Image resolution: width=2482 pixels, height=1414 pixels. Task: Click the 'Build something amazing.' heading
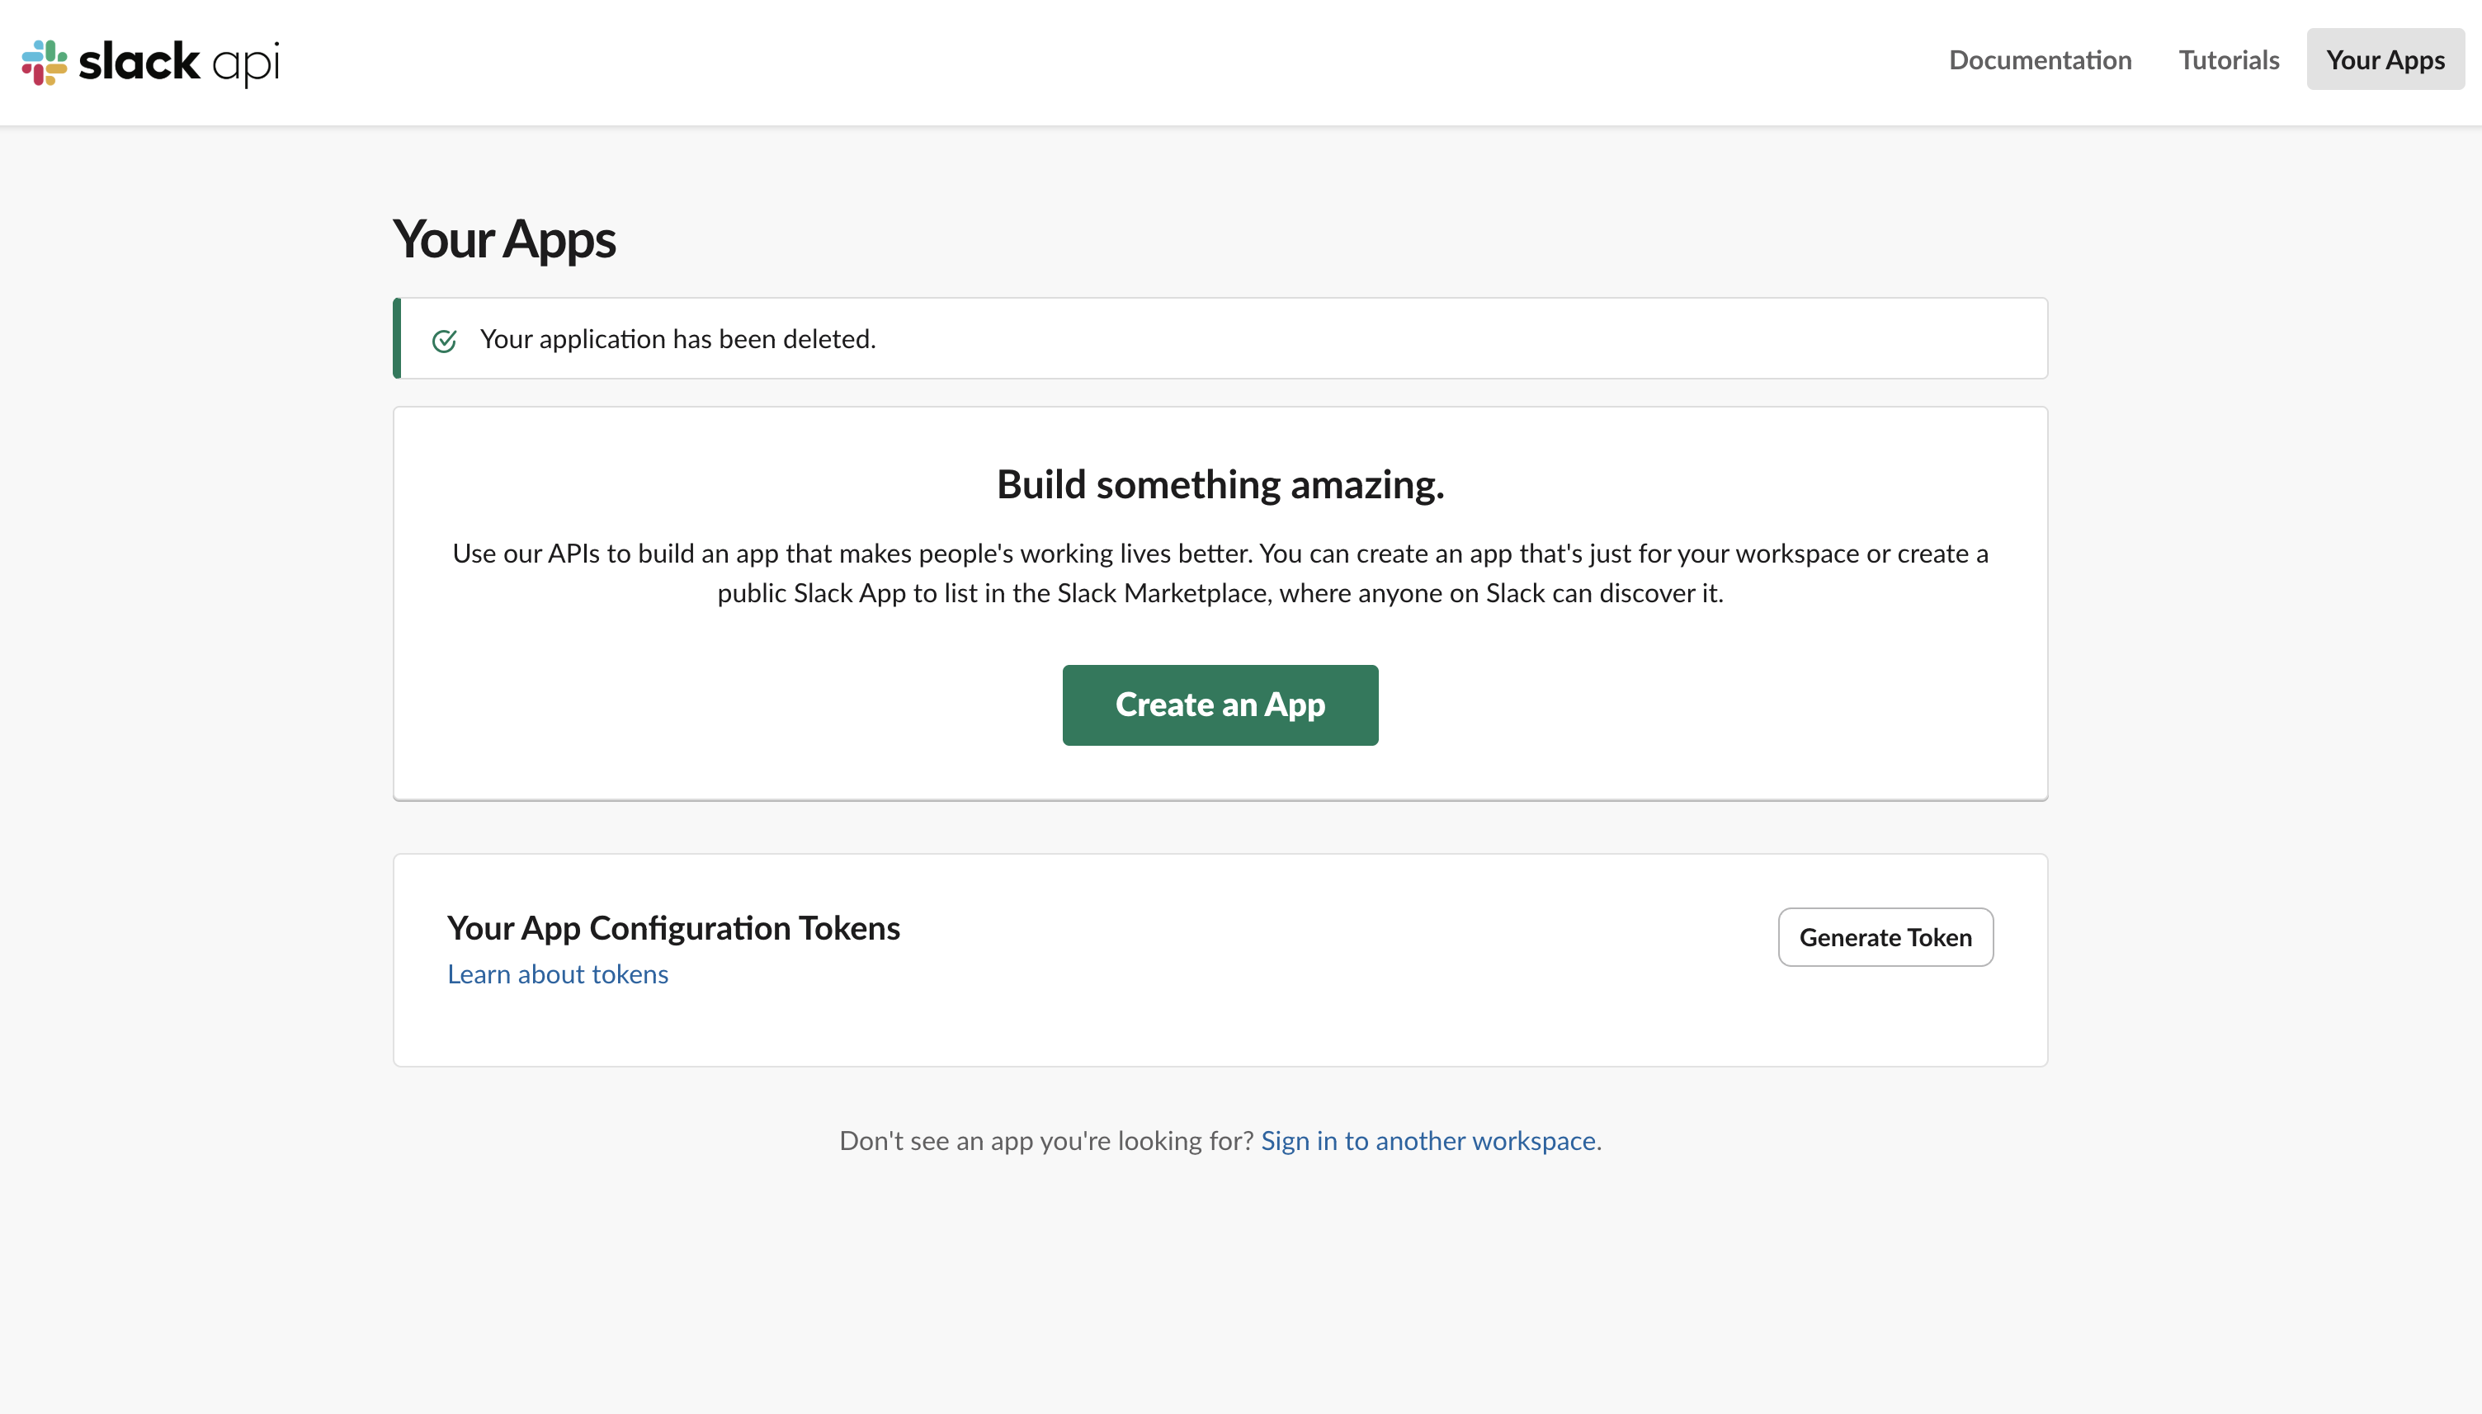(x=1220, y=484)
